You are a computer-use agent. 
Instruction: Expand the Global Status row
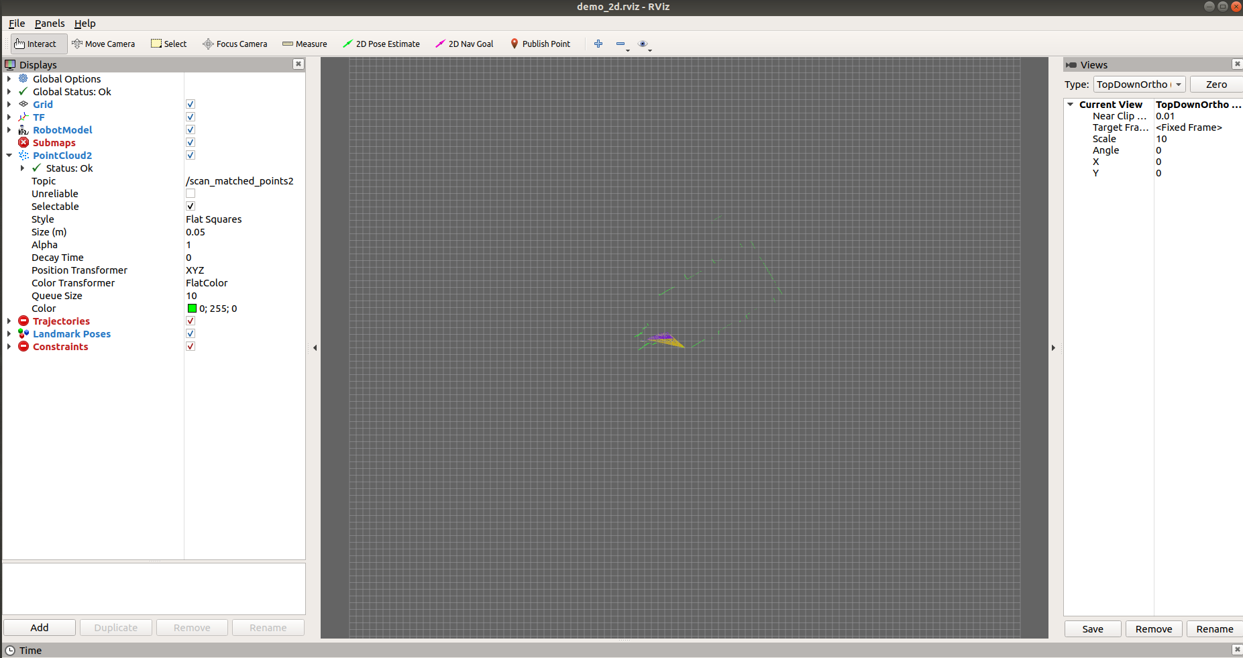pyautogui.click(x=9, y=91)
